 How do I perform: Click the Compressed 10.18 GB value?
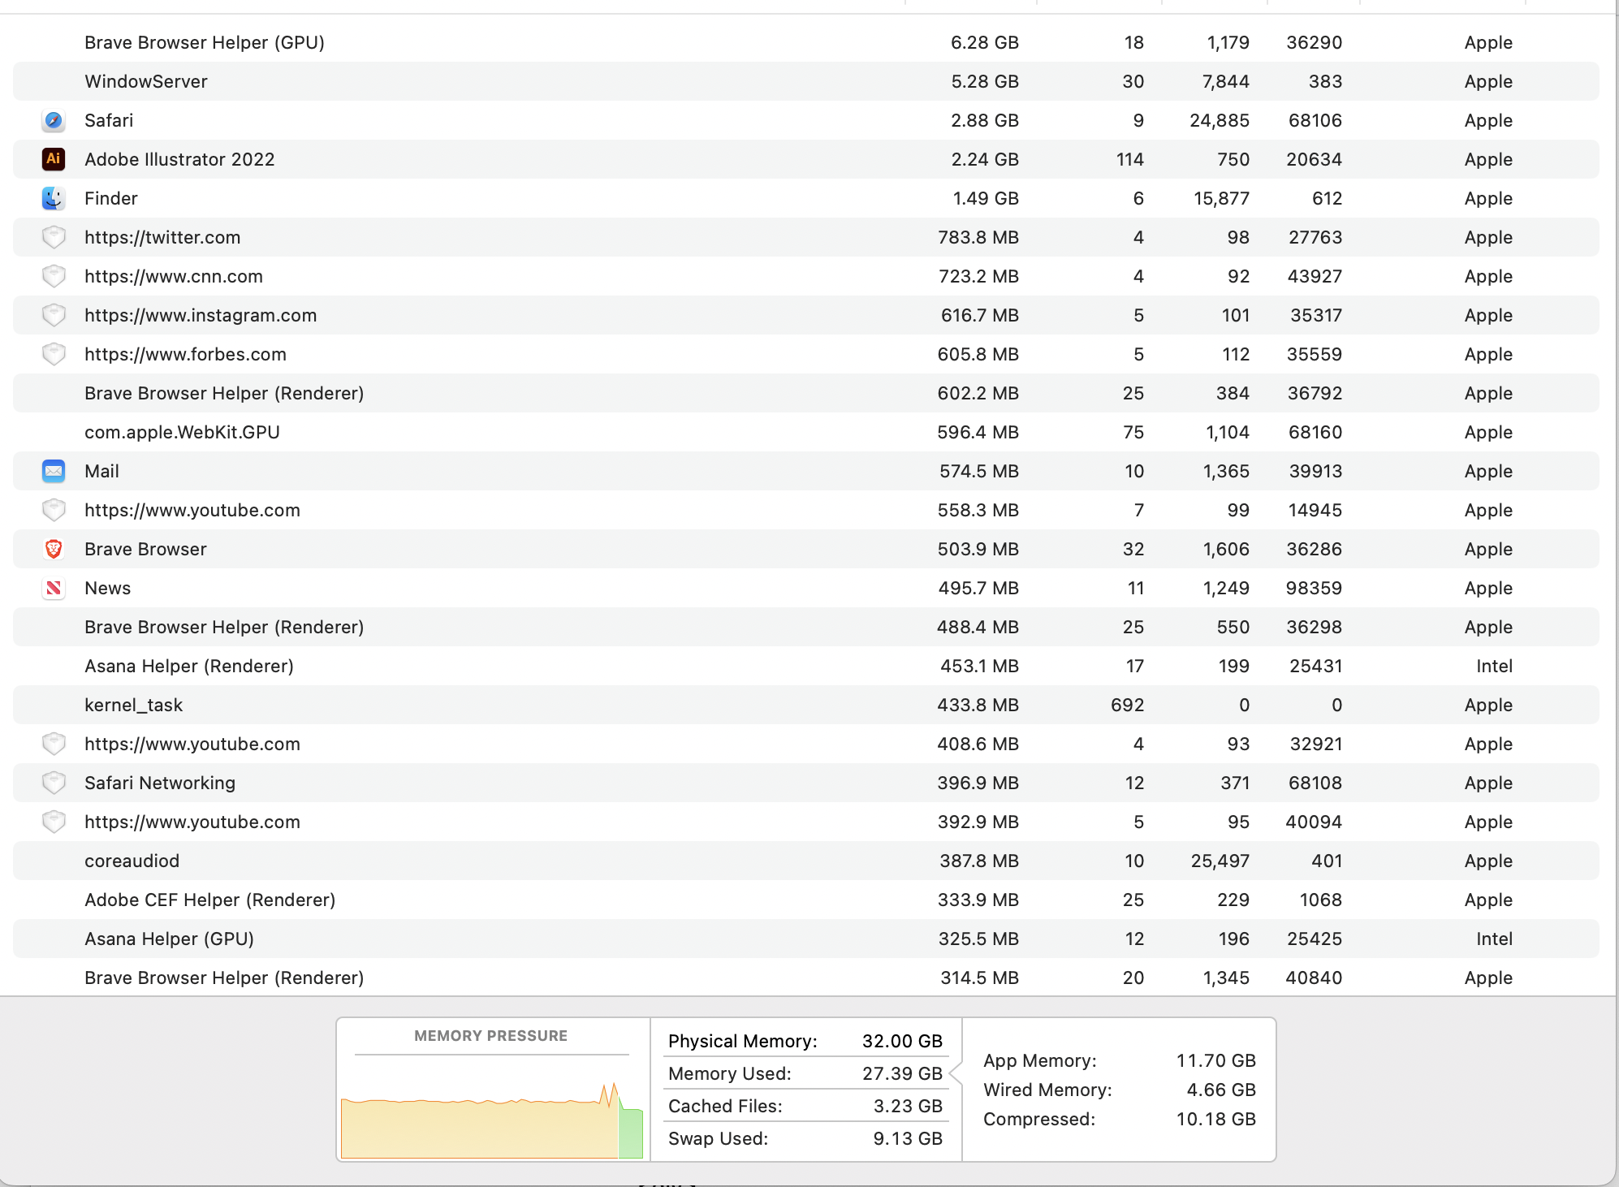1215,1119
